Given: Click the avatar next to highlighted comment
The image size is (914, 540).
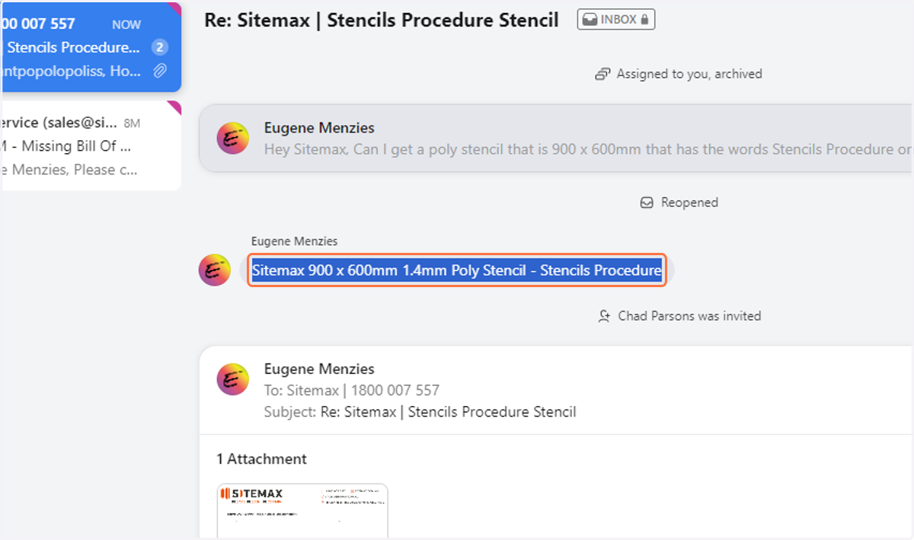Looking at the screenshot, I should (x=214, y=270).
